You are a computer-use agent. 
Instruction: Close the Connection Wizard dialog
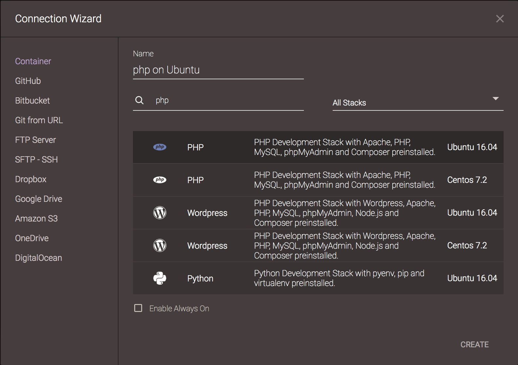coord(500,19)
